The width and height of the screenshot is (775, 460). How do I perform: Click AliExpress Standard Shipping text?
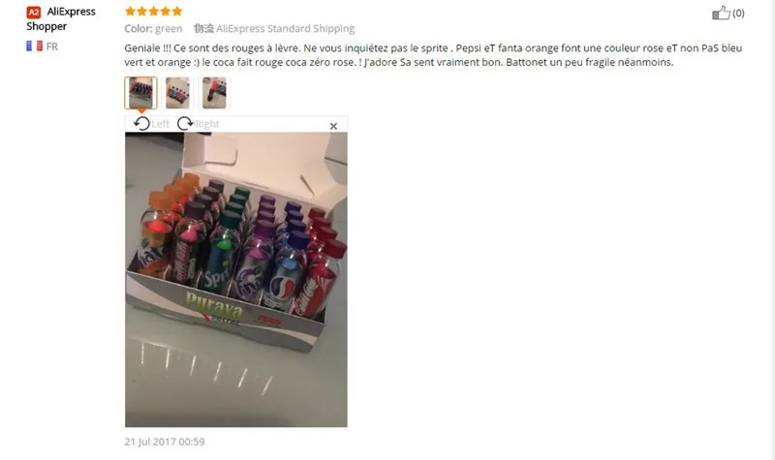[x=285, y=29]
